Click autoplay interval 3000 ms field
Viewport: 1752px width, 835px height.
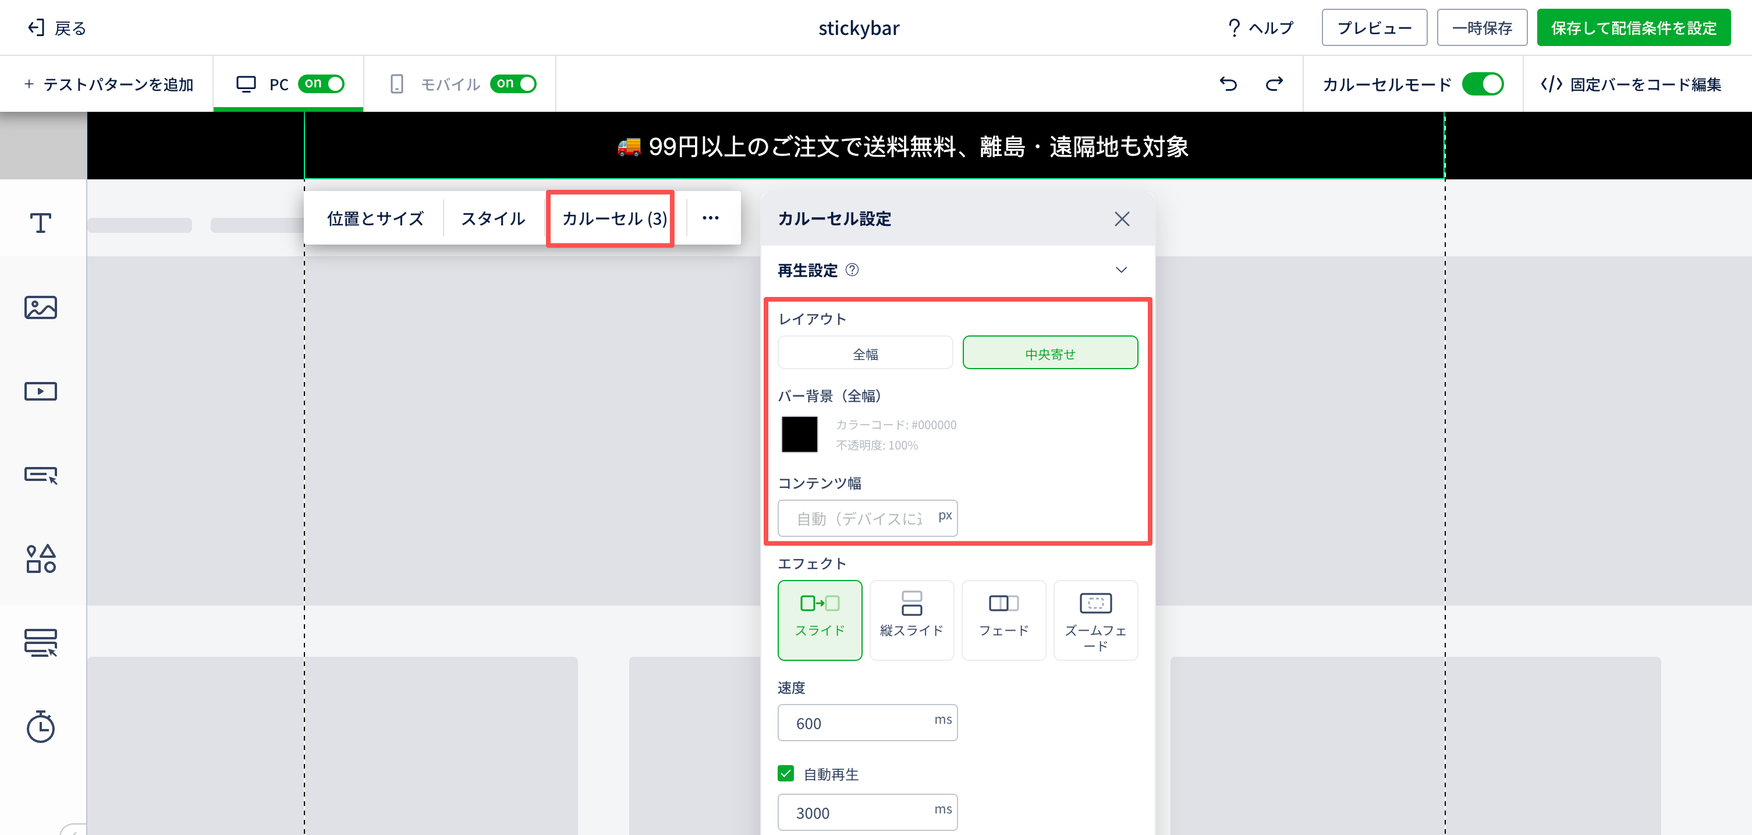click(867, 812)
